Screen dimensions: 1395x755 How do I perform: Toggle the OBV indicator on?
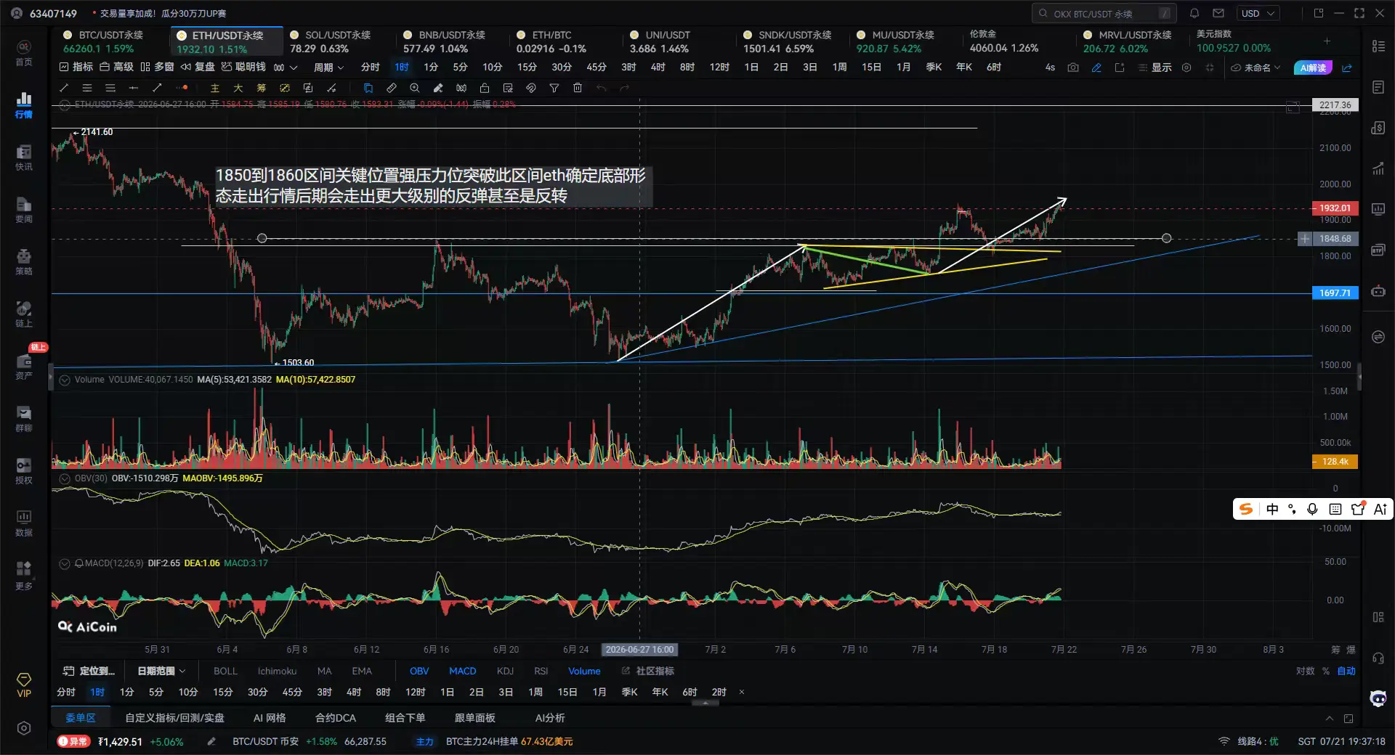tap(419, 671)
